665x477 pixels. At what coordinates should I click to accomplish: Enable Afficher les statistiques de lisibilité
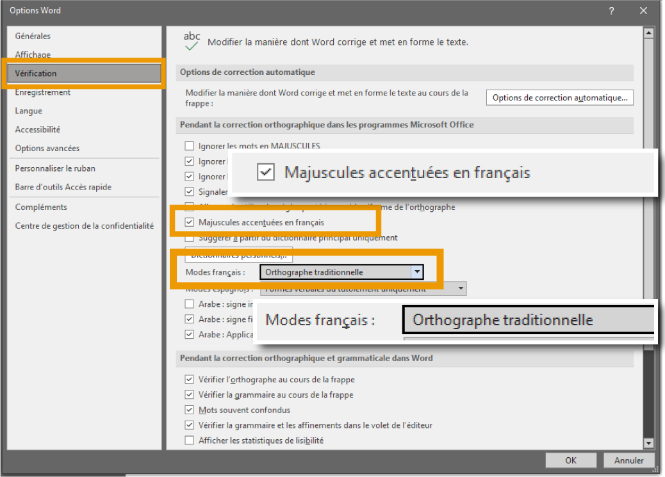(x=189, y=441)
